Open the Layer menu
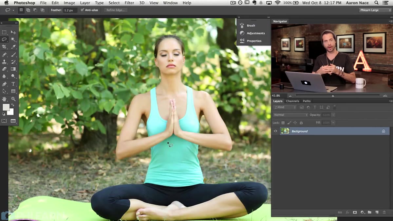393x221 pixels. coord(85,3)
